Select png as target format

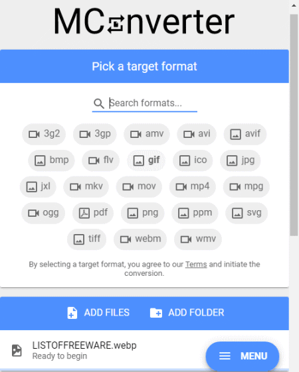(143, 213)
